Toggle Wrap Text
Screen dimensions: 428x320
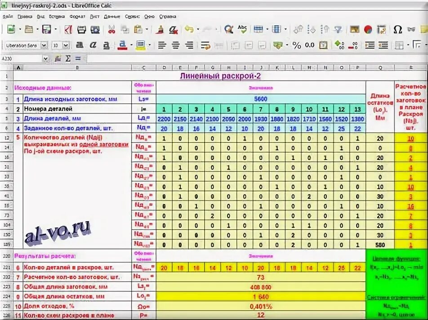click(205, 45)
